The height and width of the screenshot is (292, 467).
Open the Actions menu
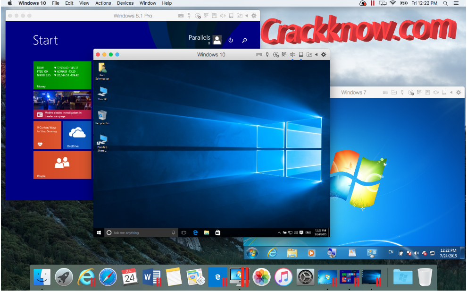pyautogui.click(x=103, y=3)
